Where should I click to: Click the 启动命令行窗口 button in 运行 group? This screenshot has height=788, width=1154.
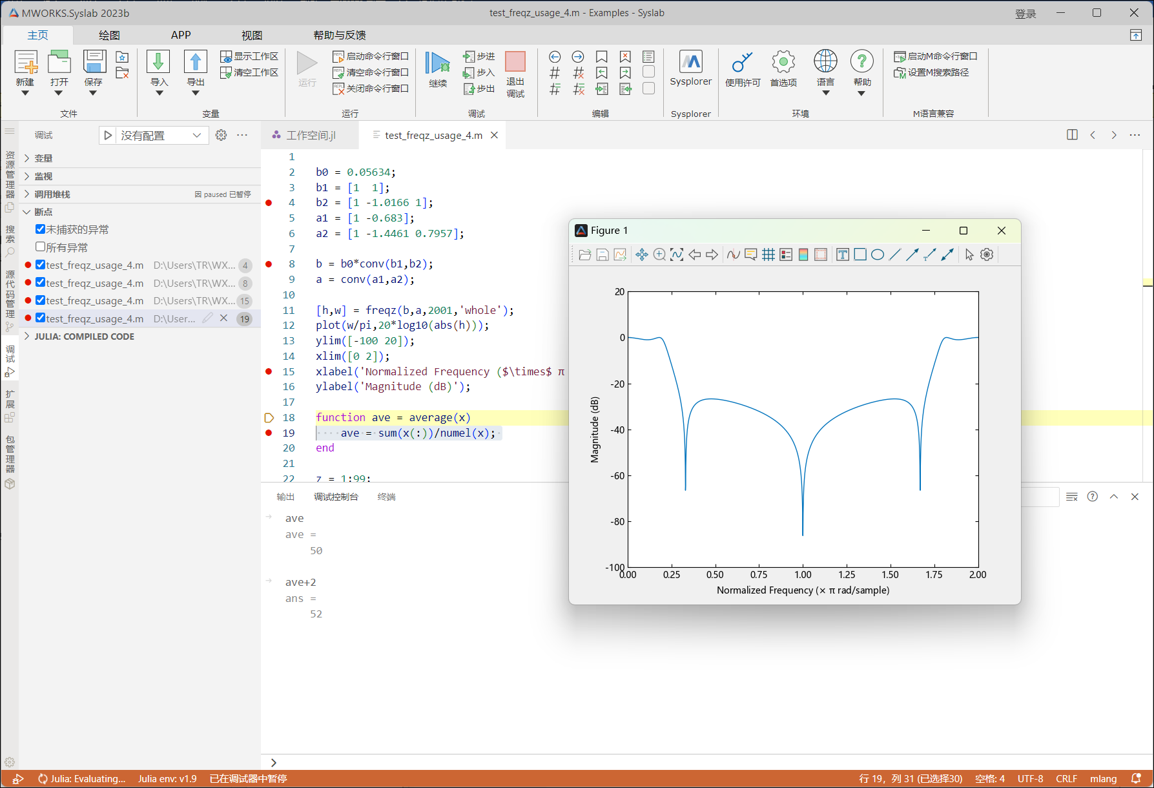click(x=371, y=56)
